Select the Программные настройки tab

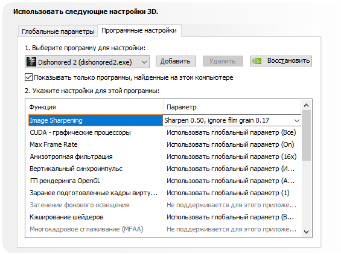click(x=139, y=30)
